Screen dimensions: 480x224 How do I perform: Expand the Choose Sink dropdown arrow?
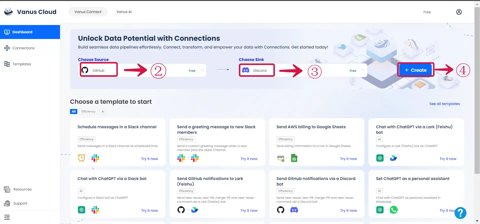point(363,70)
